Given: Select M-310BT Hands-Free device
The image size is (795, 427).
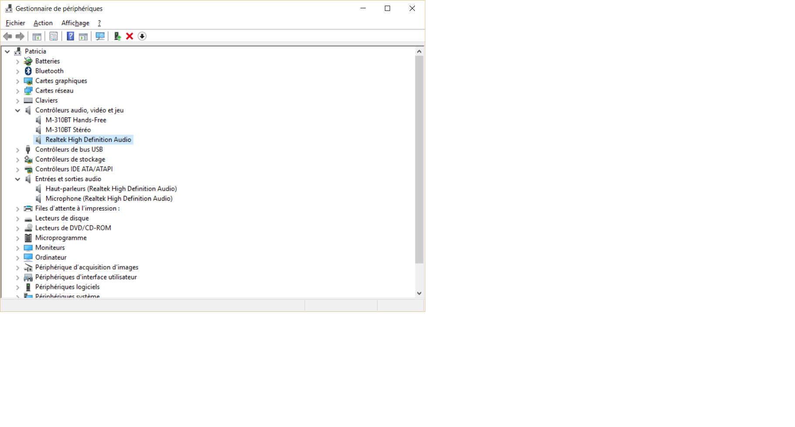Looking at the screenshot, I should point(76,120).
